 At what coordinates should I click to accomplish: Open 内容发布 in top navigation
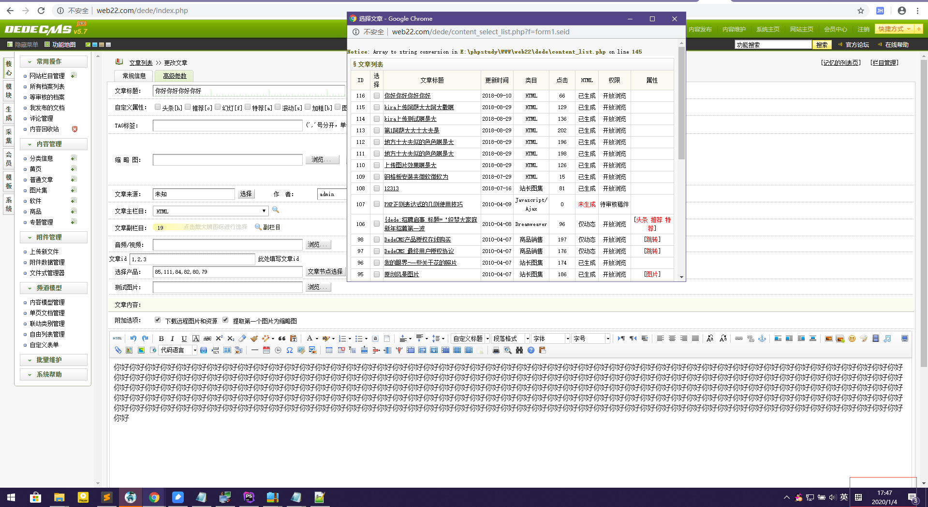click(x=700, y=29)
